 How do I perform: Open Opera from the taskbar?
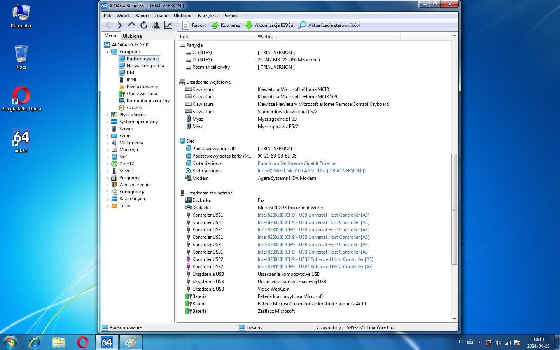[82, 342]
